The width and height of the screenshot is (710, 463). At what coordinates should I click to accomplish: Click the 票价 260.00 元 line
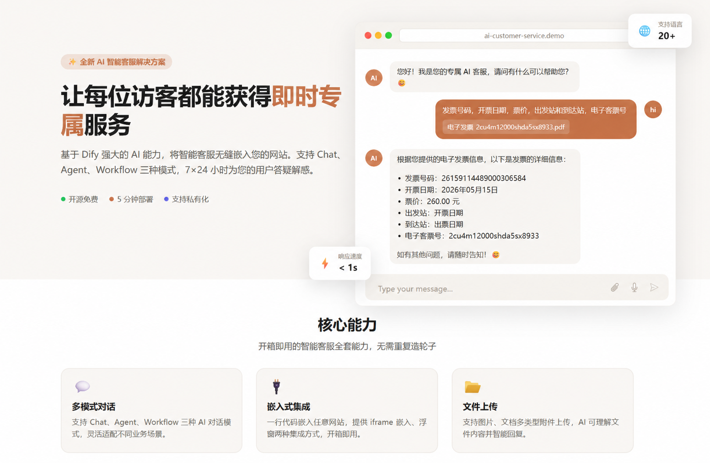pyautogui.click(x=432, y=201)
